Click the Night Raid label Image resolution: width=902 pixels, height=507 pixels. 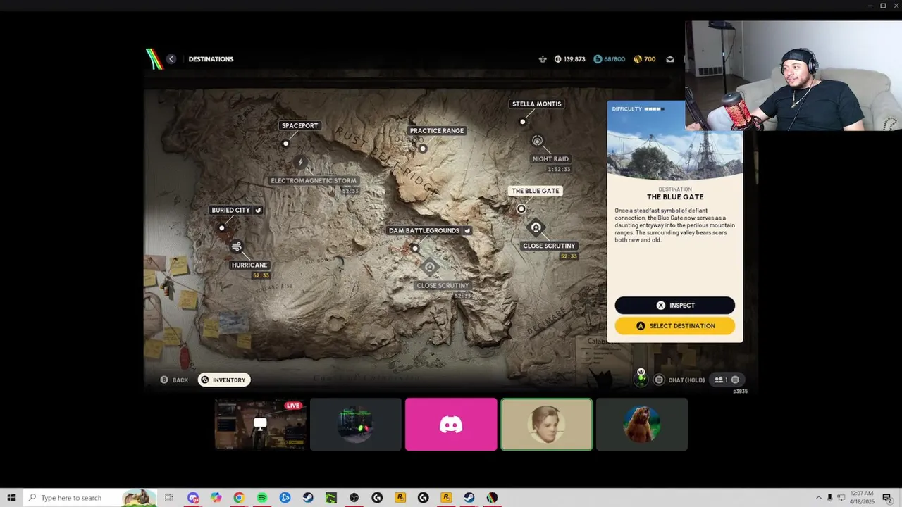click(550, 158)
